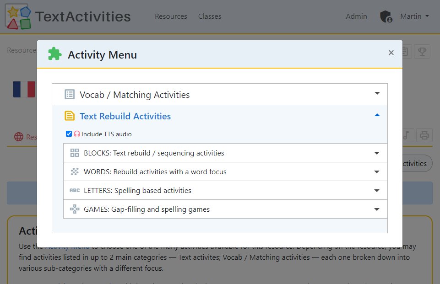
Task: Click the green puzzle piece icon
Action: pyautogui.click(x=55, y=54)
